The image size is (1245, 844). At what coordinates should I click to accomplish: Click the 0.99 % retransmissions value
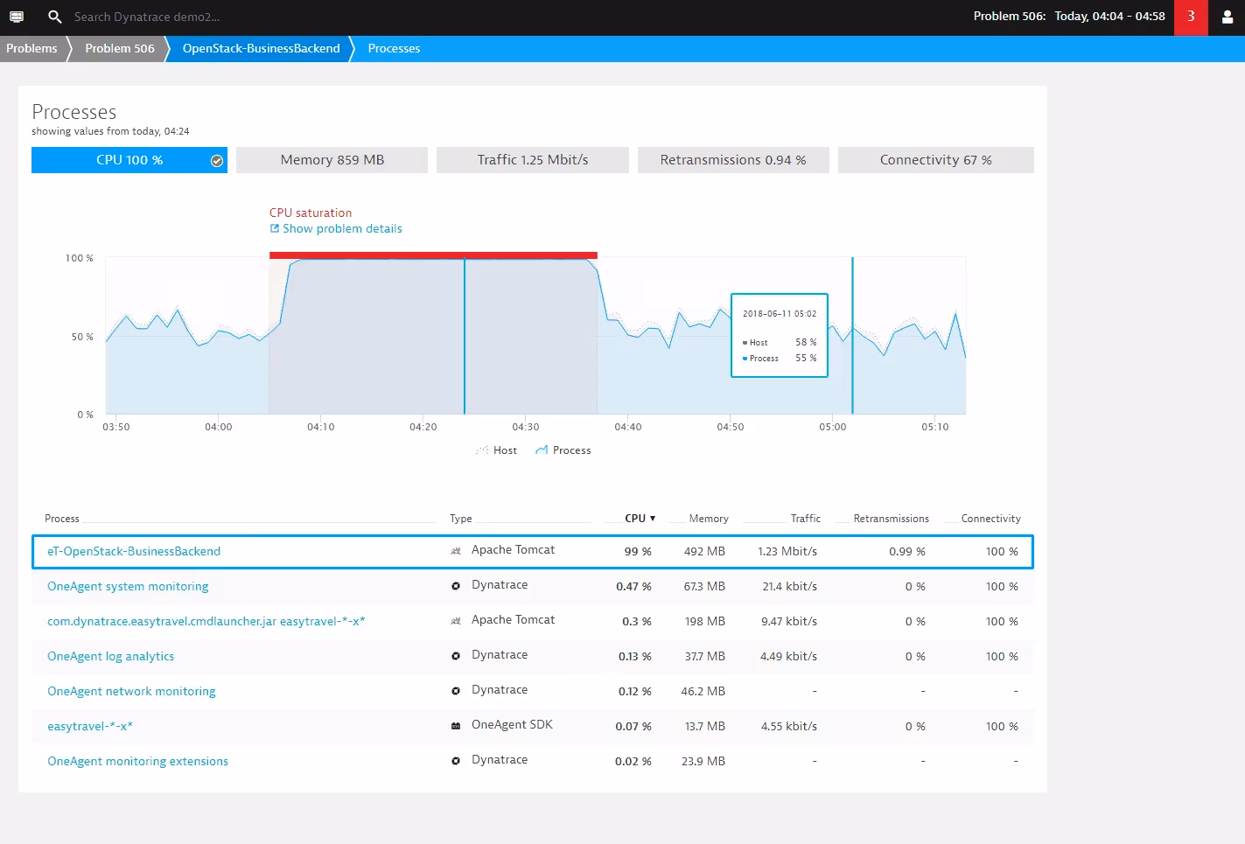(907, 551)
